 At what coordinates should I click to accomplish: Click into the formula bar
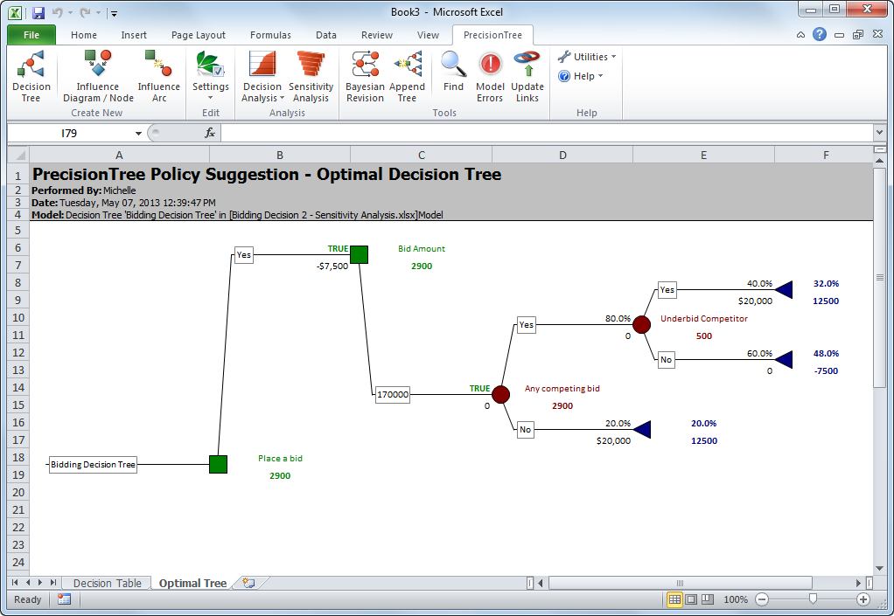(546, 133)
